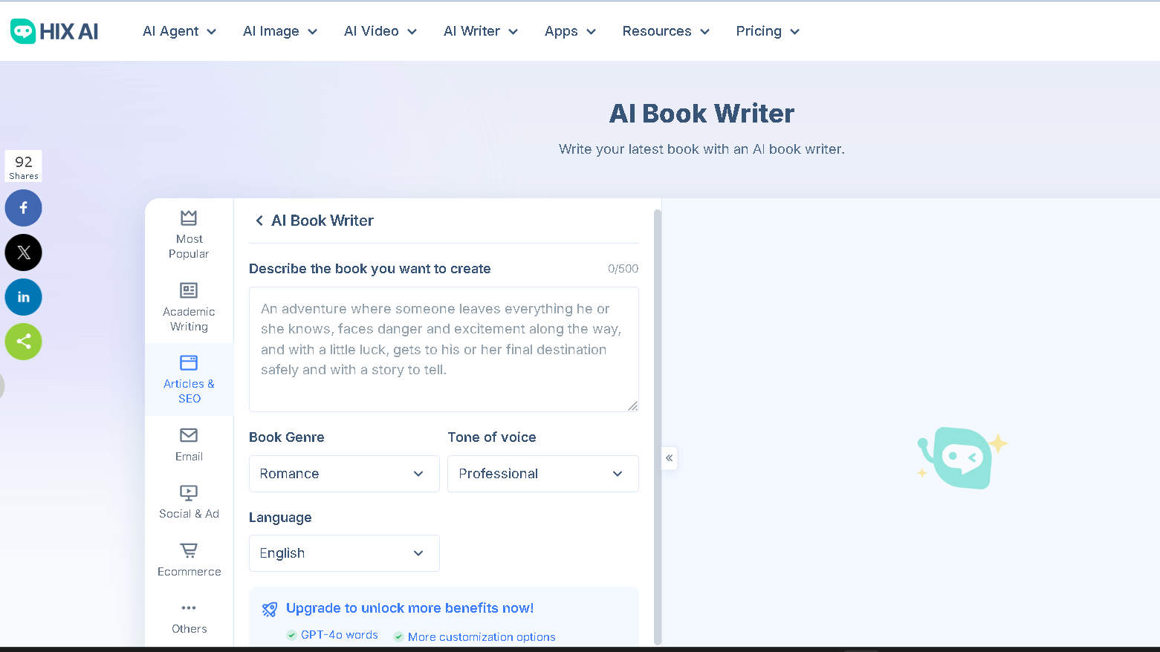1160x652 pixels.
Task: Click inside the book description text area
Action: point(443,349)
